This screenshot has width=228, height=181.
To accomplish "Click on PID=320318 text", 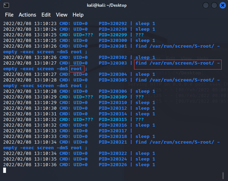I will [113, 137].
